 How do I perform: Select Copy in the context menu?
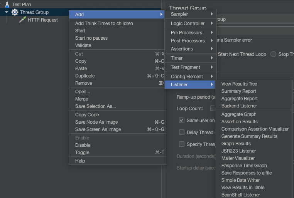[x=117, y=61]
